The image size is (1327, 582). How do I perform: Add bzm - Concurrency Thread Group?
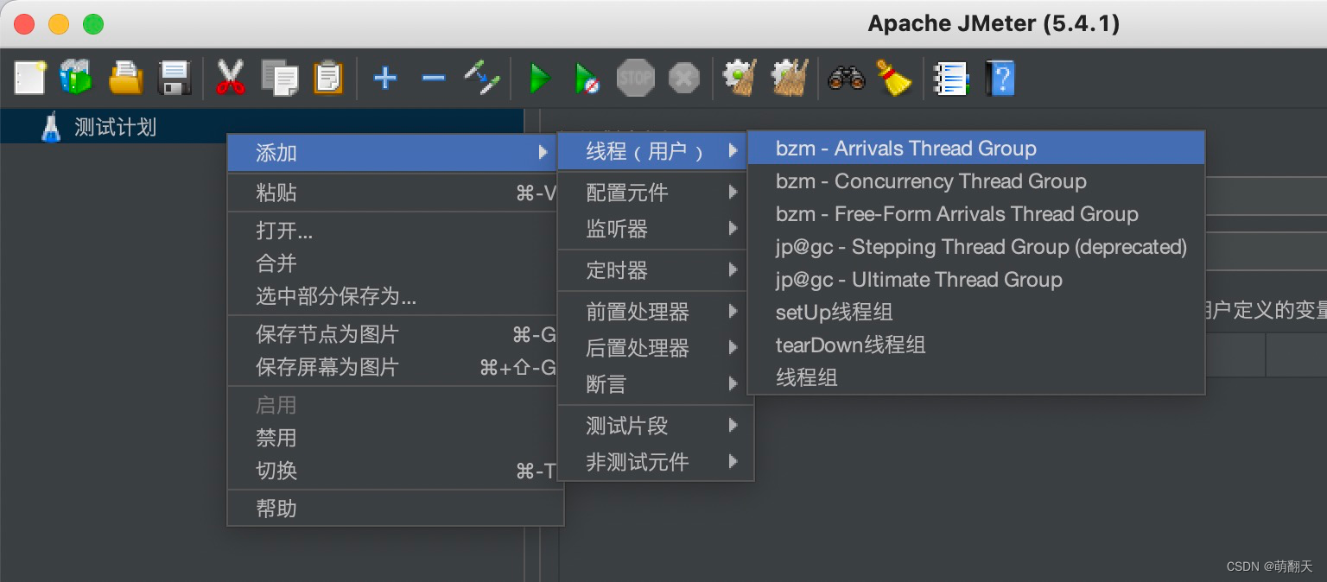[976, 181]
